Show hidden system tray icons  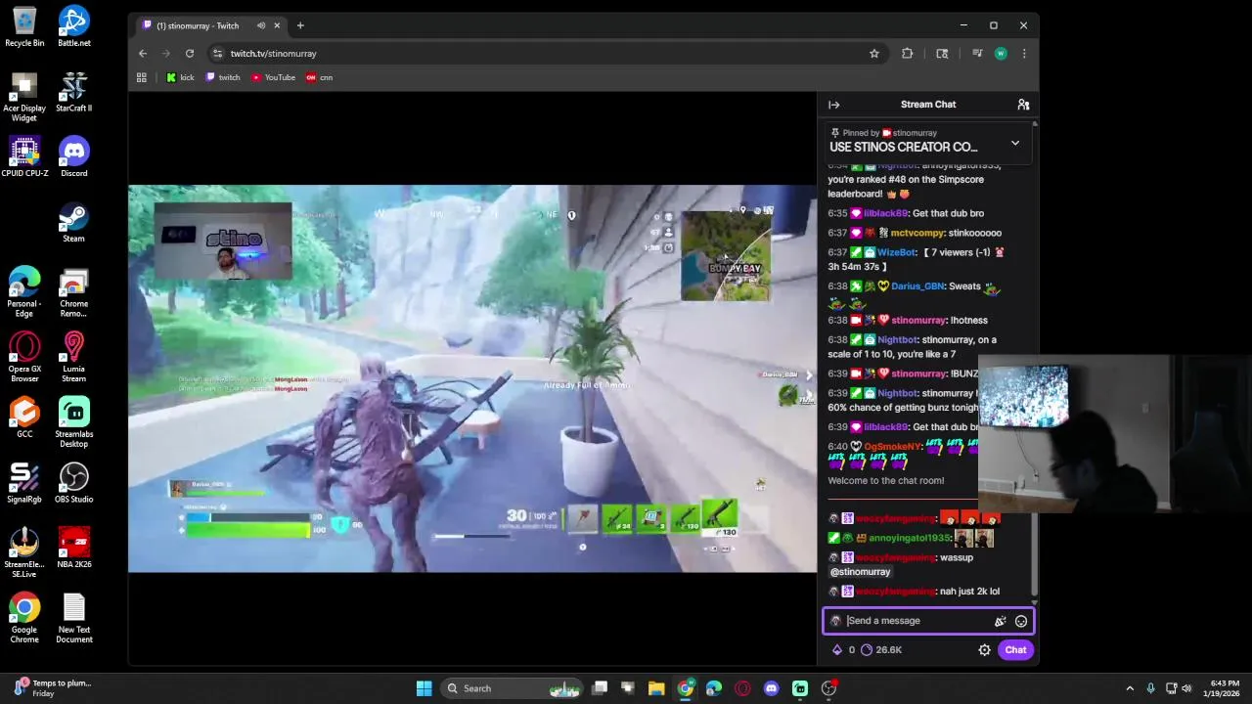pyautogui.click(x=1130, y=688)
